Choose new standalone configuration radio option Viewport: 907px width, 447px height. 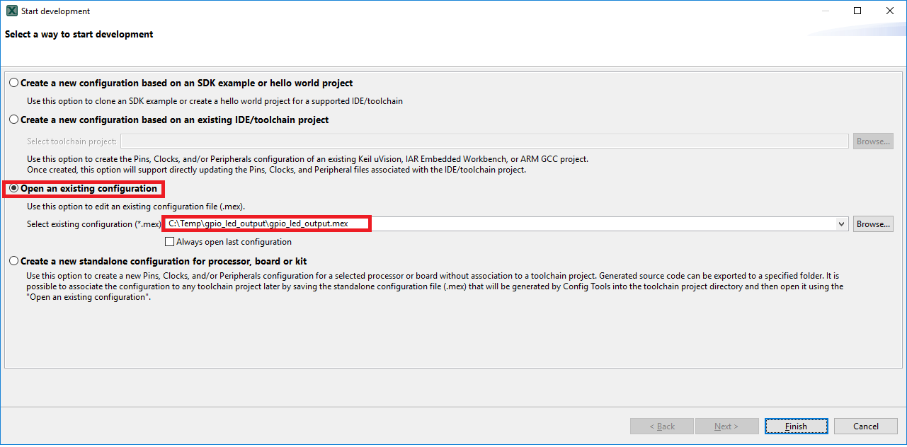point(14,261)
